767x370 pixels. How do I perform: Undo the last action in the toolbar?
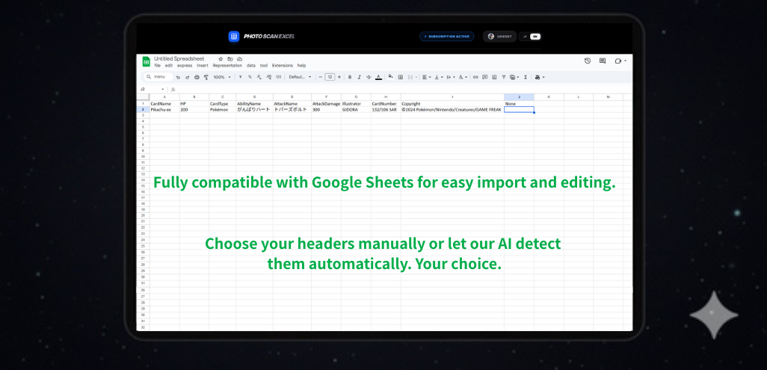coord(178,77)
